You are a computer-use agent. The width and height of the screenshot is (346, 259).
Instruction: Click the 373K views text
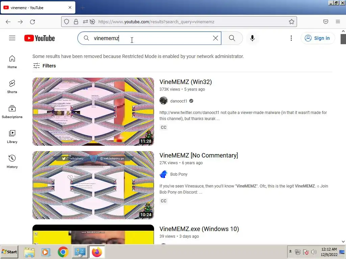tap(170, 89)
